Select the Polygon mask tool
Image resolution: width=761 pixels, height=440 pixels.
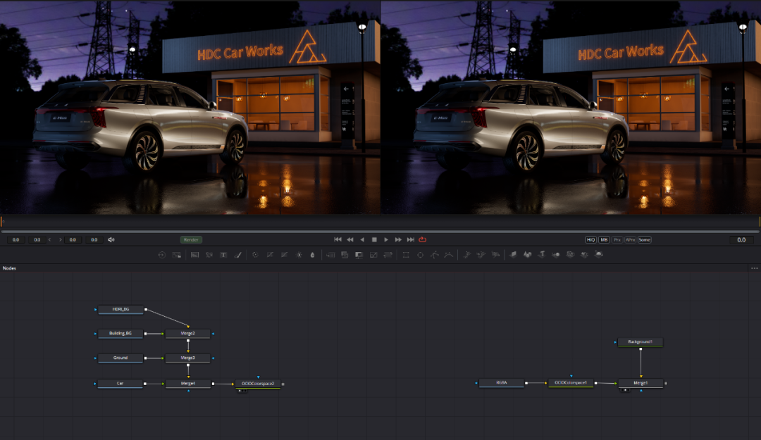[x=435, y=255]
